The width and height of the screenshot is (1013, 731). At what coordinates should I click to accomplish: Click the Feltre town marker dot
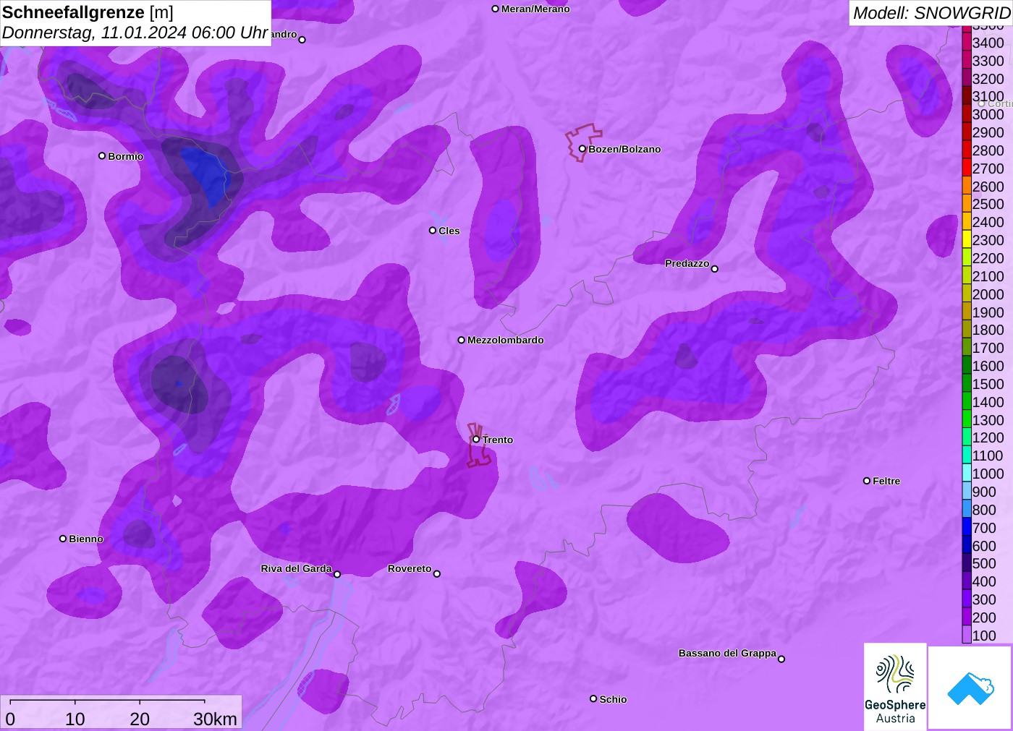pyautogui.click(x=867, y=481)
